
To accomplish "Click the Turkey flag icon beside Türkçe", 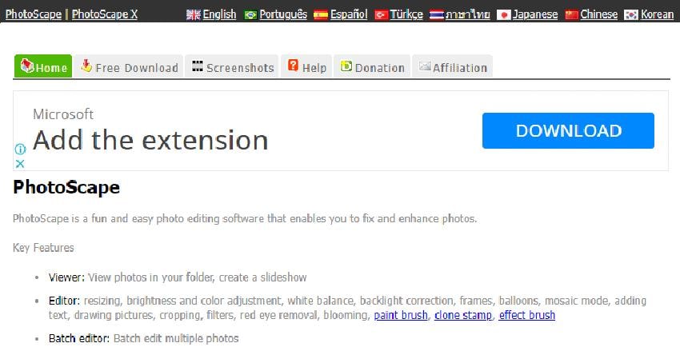I will (x=381, y=15).
